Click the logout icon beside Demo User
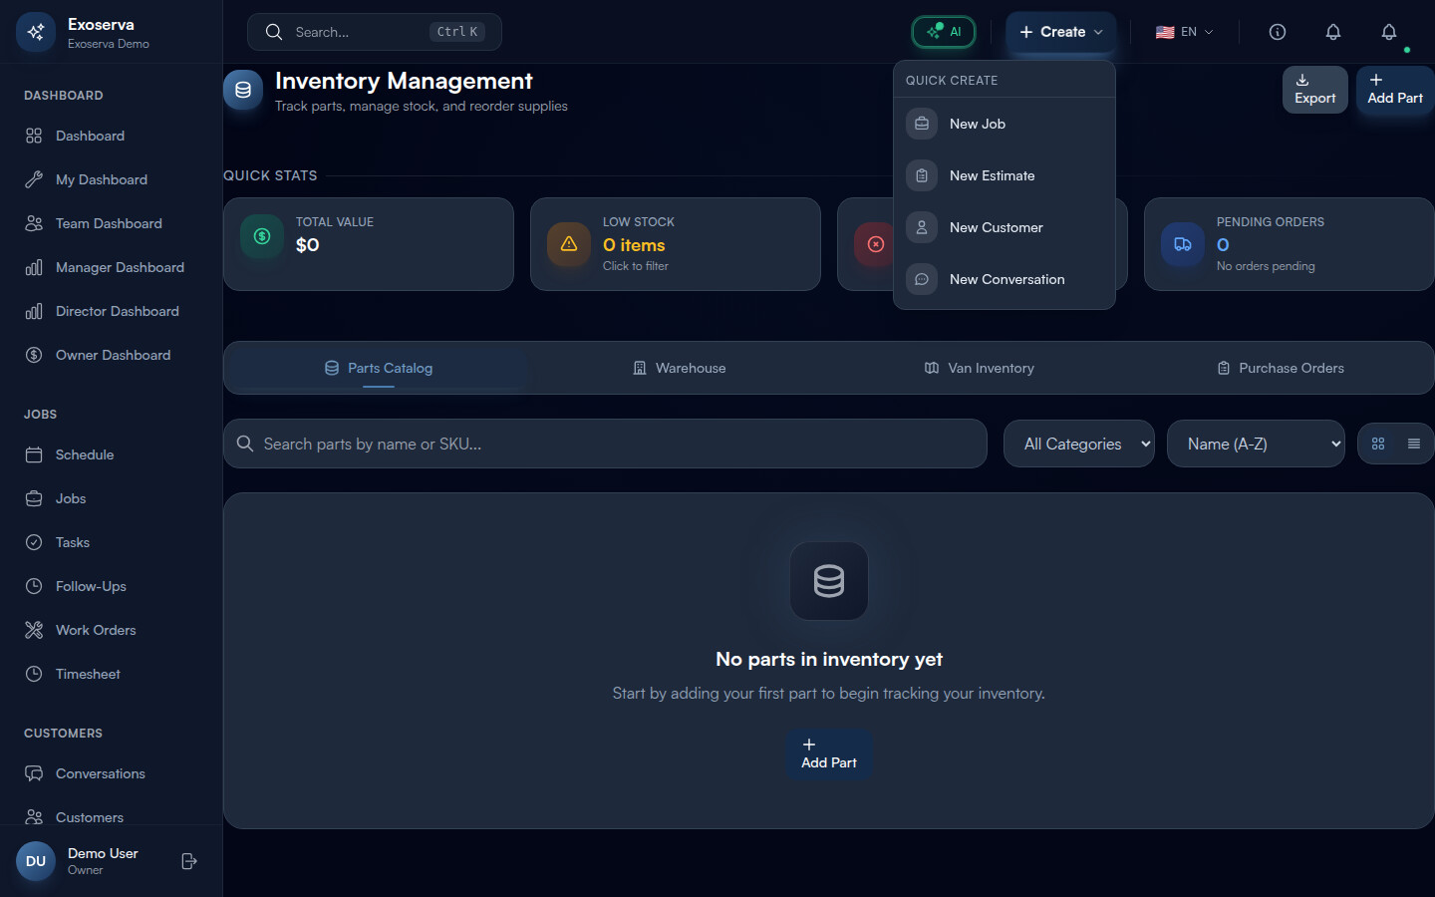1435x897 pixels. tap(189, 861)
